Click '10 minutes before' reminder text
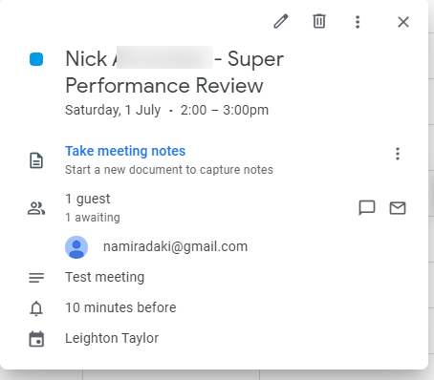This screenshot has height=380, width=434. point(120,307)
